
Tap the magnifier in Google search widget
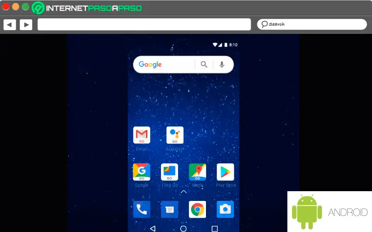204,64
